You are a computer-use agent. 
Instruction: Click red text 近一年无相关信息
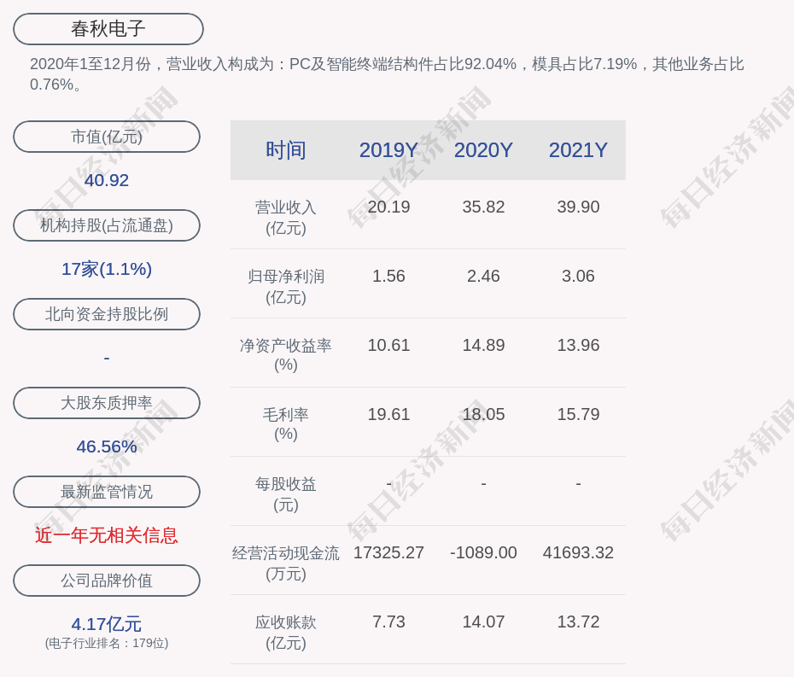tap(107, 535)
